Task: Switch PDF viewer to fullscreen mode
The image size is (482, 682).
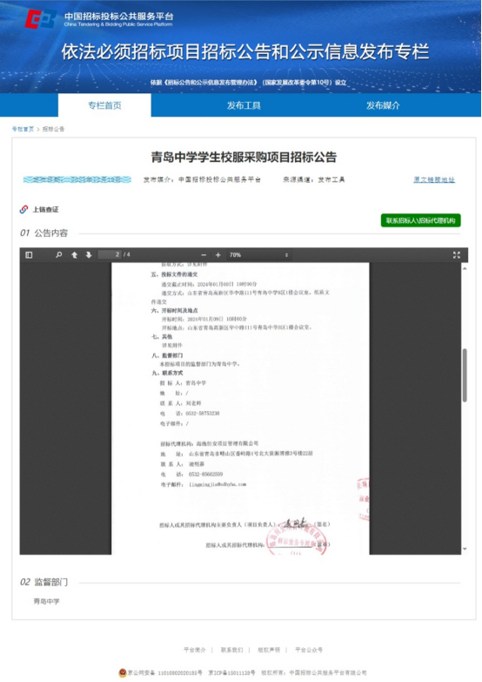Action: pyautogui.click(x=457, y=255)
